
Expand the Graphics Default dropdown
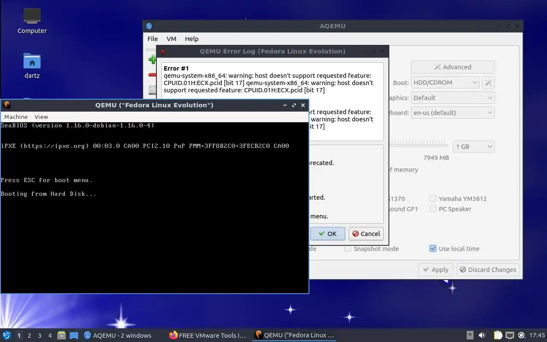click(x=453, y=97)
